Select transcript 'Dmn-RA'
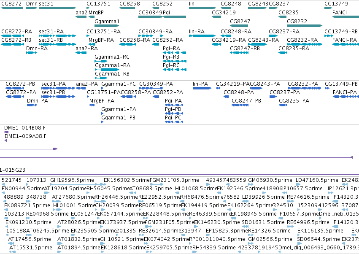 37,49
